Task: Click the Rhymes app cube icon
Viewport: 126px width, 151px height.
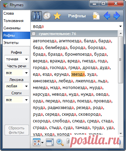Action: coord(6,5)
